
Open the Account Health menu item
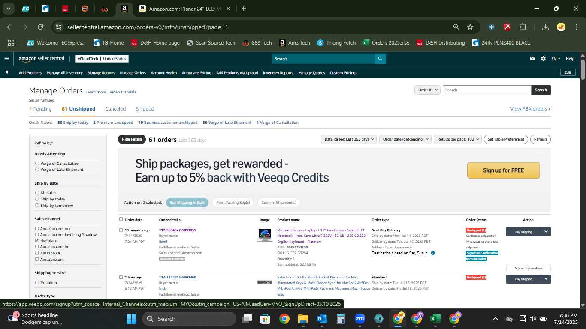(x=163, y=73)
